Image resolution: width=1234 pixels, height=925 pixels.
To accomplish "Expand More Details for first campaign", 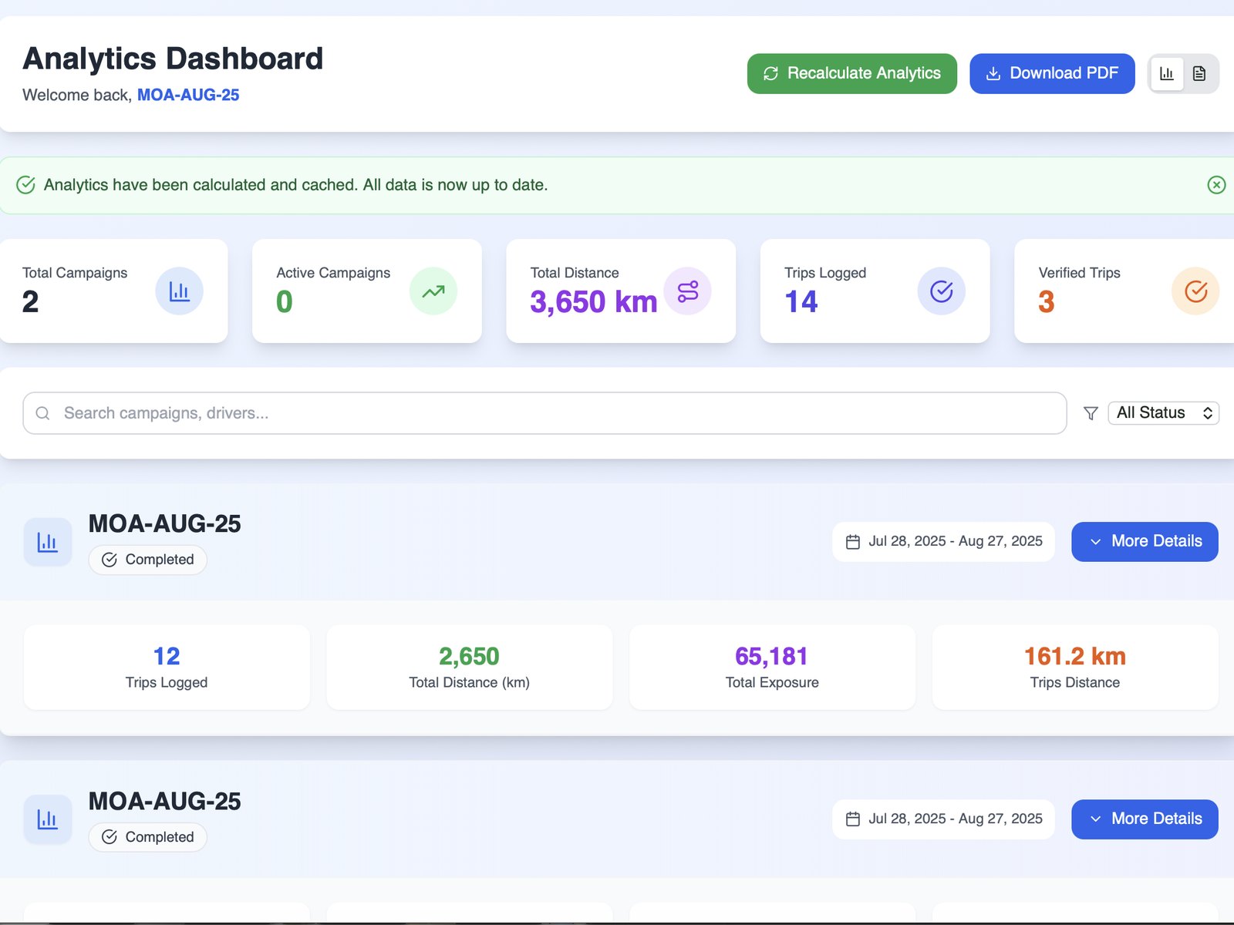I will point(1145,542).
